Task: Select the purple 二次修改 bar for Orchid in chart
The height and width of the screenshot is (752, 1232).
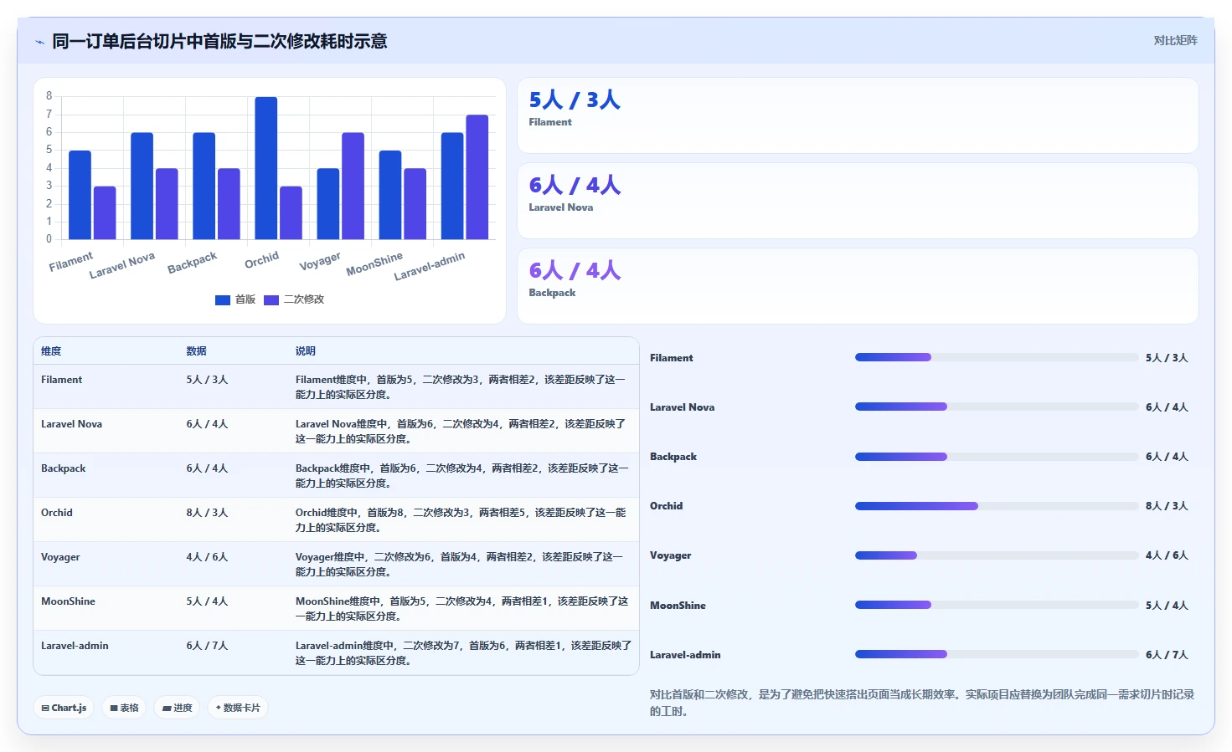Action: [291, 212]
